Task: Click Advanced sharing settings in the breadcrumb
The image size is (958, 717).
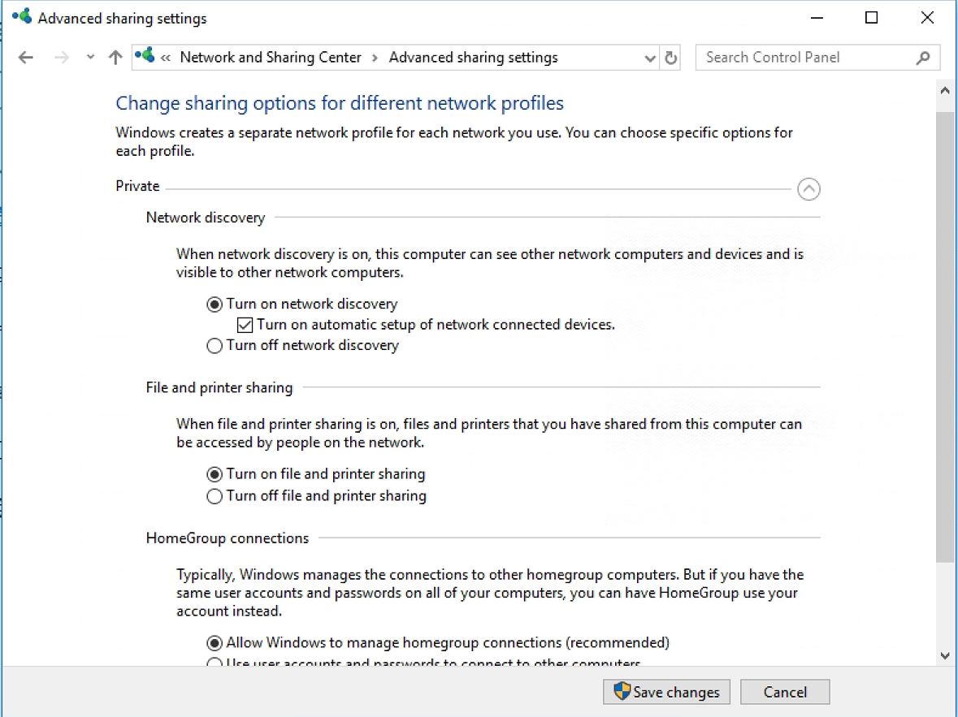Action: 473,57
